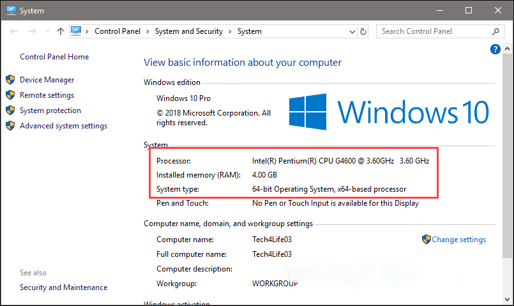This screenshot has width=514, height=306.
Task: Open Remote settings link
Action: 47,95
